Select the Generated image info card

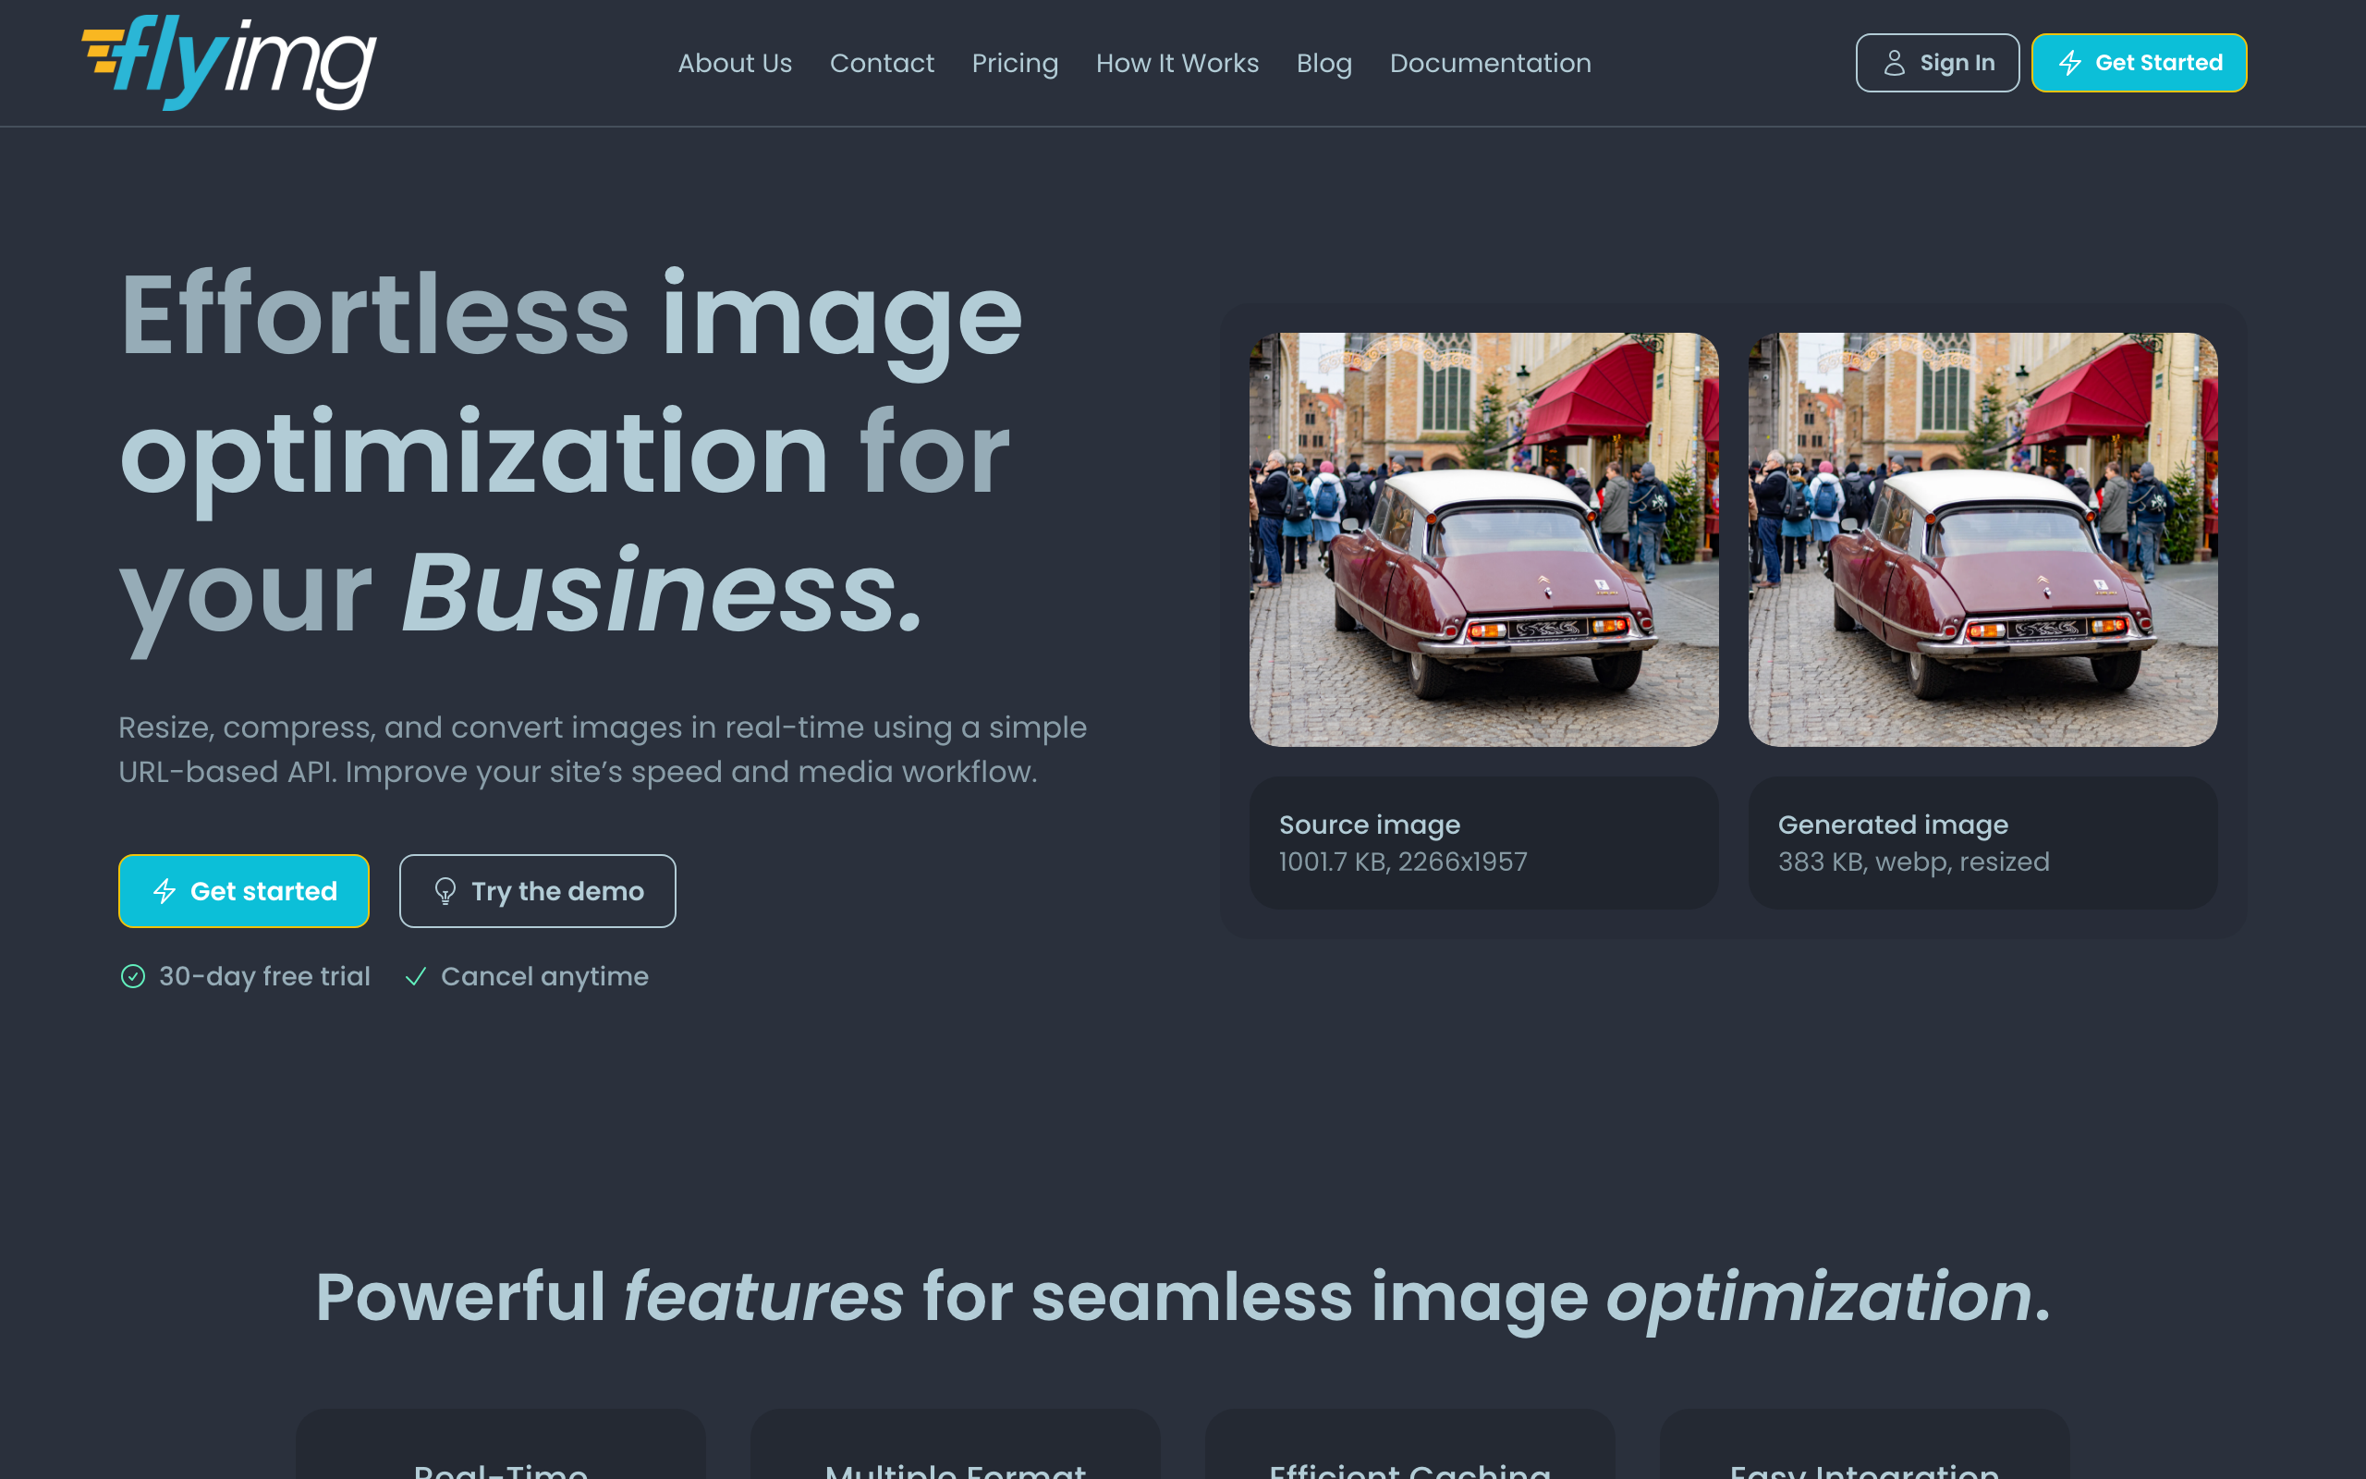[1982, 842]
